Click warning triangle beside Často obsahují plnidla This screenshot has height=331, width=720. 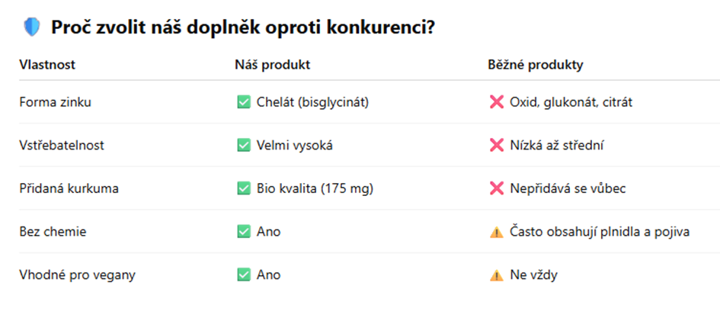pyautogui.click(x=496, y=232)
